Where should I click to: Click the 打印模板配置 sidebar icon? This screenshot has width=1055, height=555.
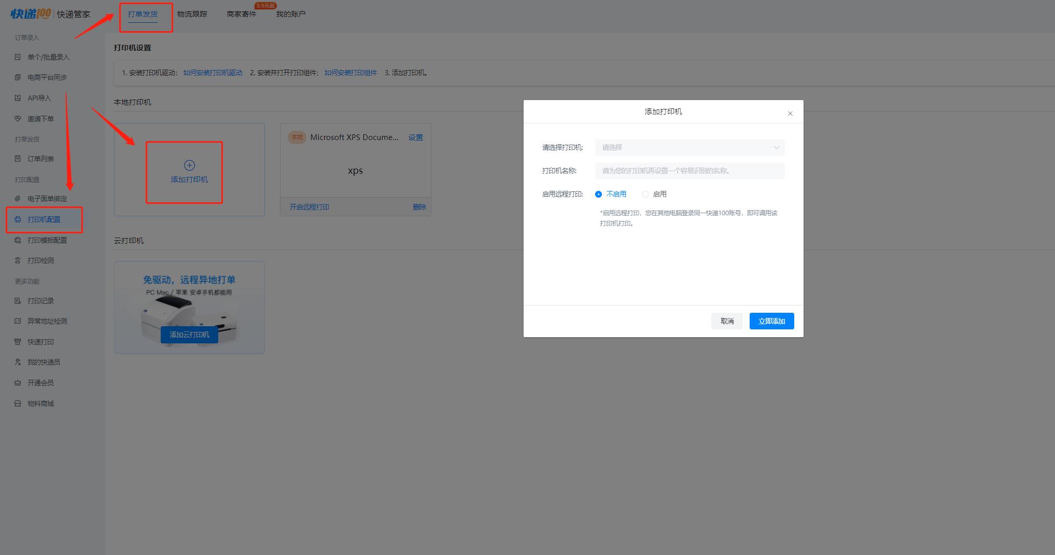pyautogui.click(x=18, y=240)
